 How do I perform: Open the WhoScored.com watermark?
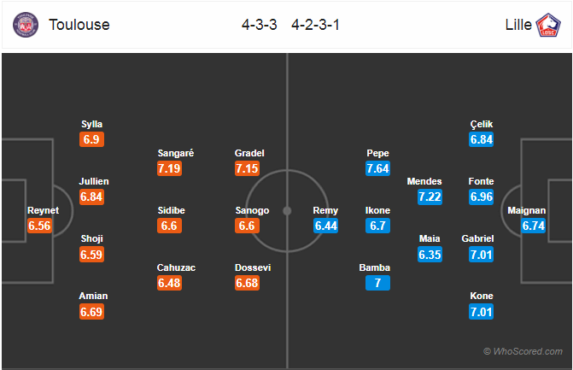523,351
